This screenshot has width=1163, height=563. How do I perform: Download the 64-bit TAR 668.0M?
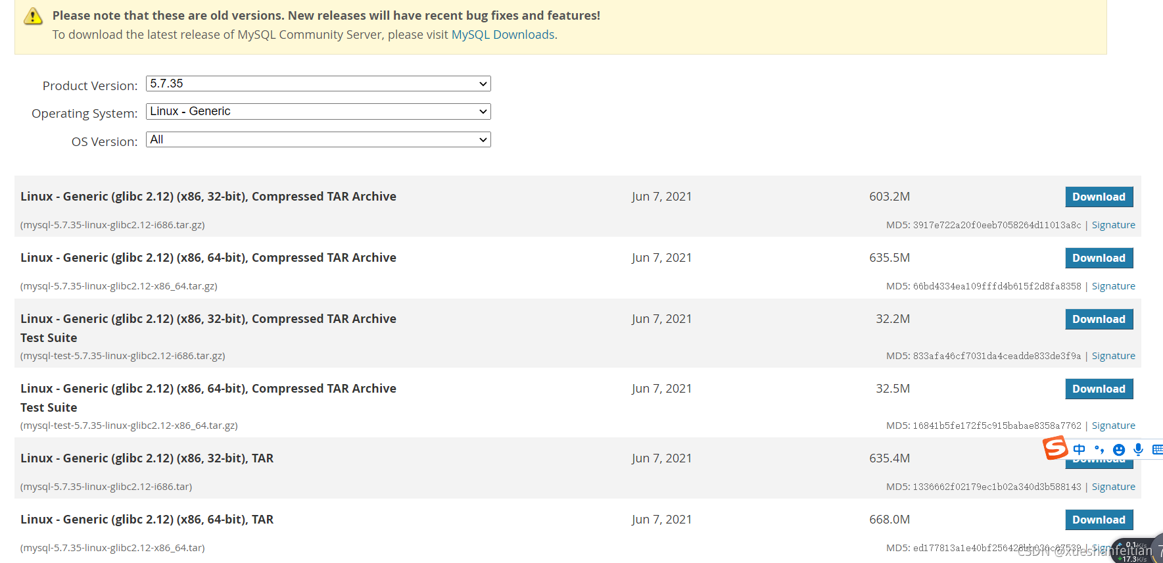1099,520
